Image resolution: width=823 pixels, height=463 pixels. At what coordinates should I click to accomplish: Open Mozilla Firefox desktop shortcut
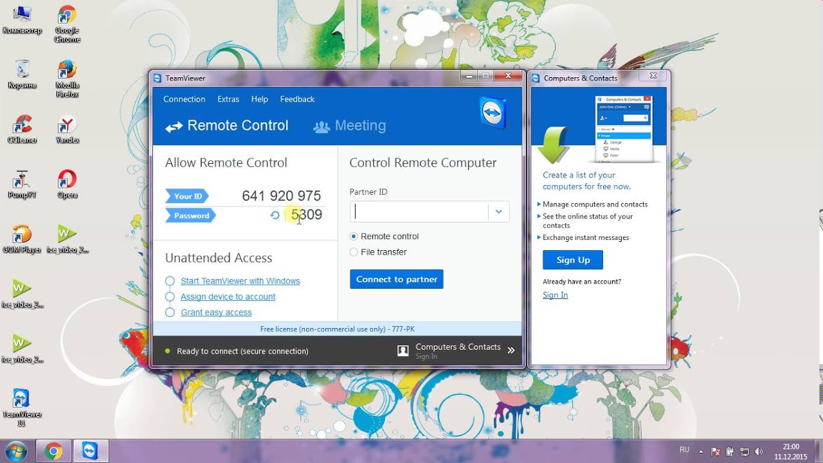[x=67, y=78]
